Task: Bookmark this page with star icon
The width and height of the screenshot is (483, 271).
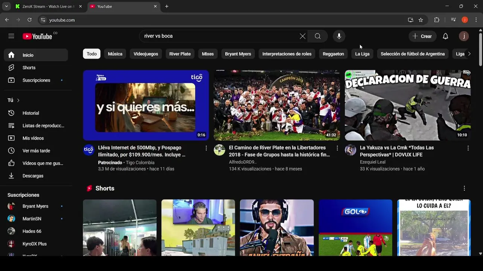Action: pos(421,20)
